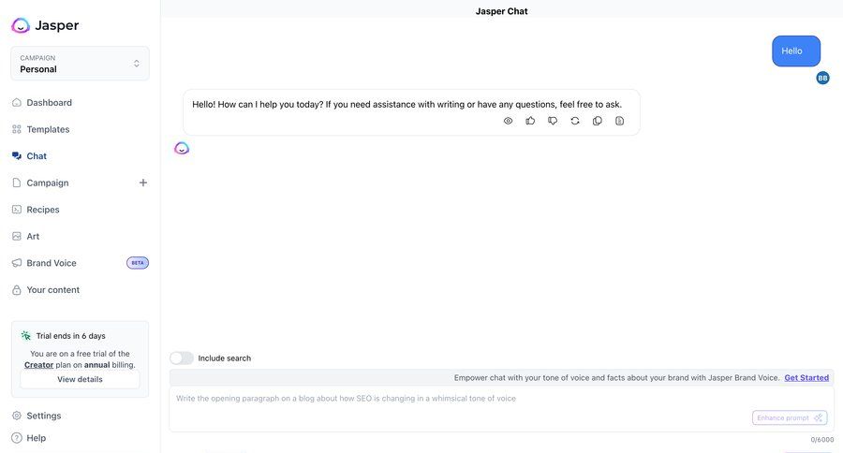Click the Get Started link
The image size is (843, 453).
tap(806, 378)
